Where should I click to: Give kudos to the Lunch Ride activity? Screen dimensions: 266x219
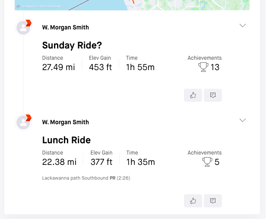click(193, 201)
